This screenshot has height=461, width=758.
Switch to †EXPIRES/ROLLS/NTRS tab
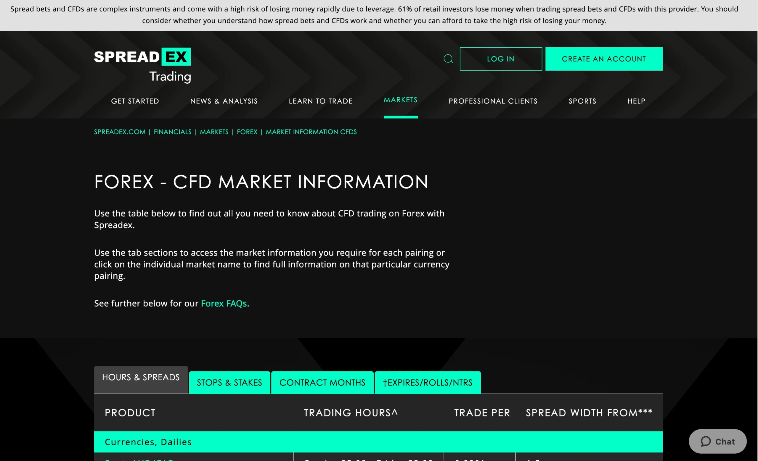pos(428,382)
